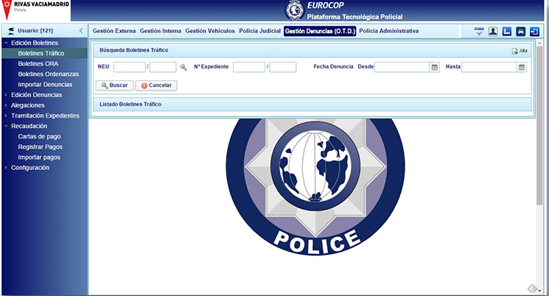
Task: Click the police officer icon beside Usuario
Action: [11, 31]
